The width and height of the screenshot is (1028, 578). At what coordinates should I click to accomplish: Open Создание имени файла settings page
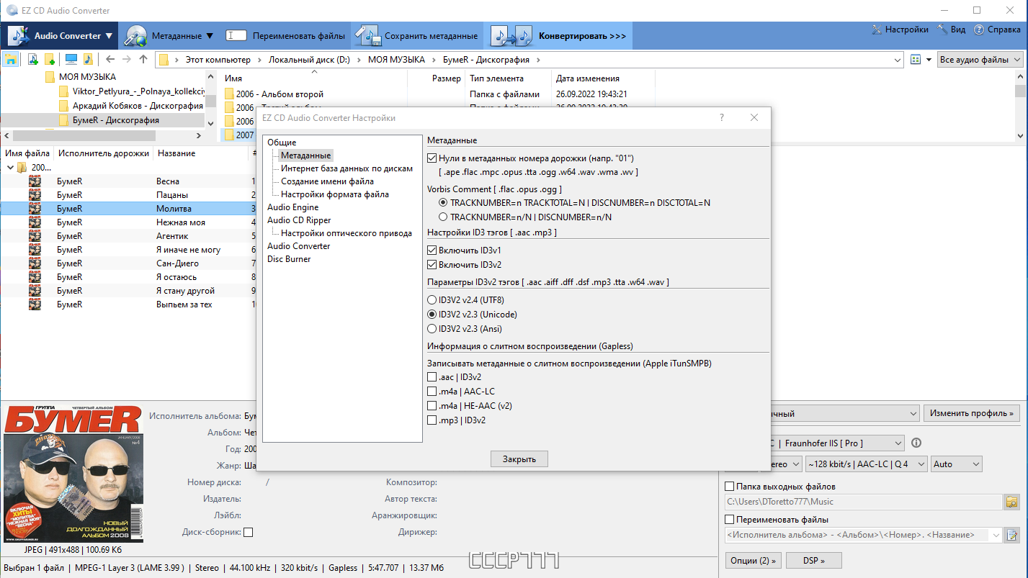[327, 181]
